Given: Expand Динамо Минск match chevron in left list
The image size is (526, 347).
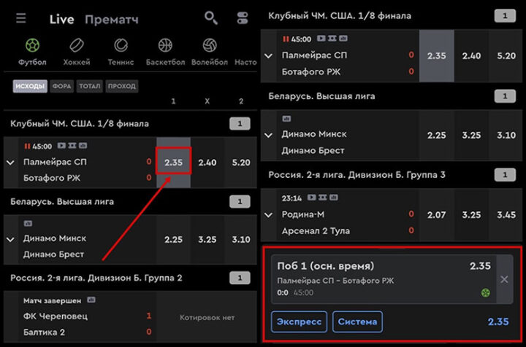Looking at the screenshot, I should point(10,240).
